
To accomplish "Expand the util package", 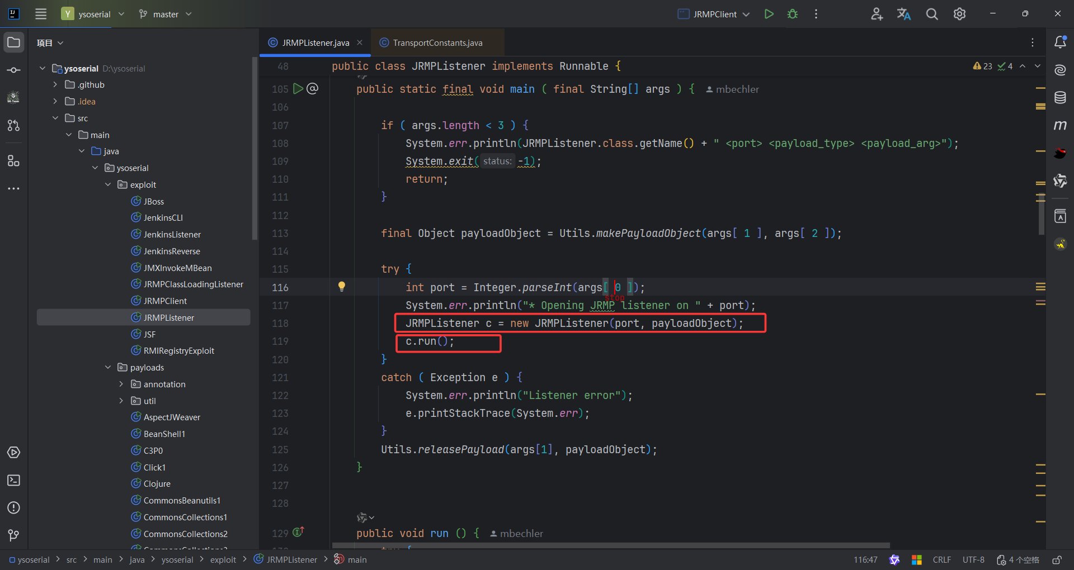I will [121, 401].
